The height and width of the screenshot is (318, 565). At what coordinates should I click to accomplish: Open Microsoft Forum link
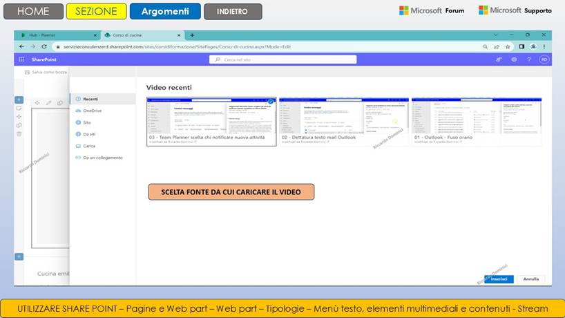click(432, 11)
